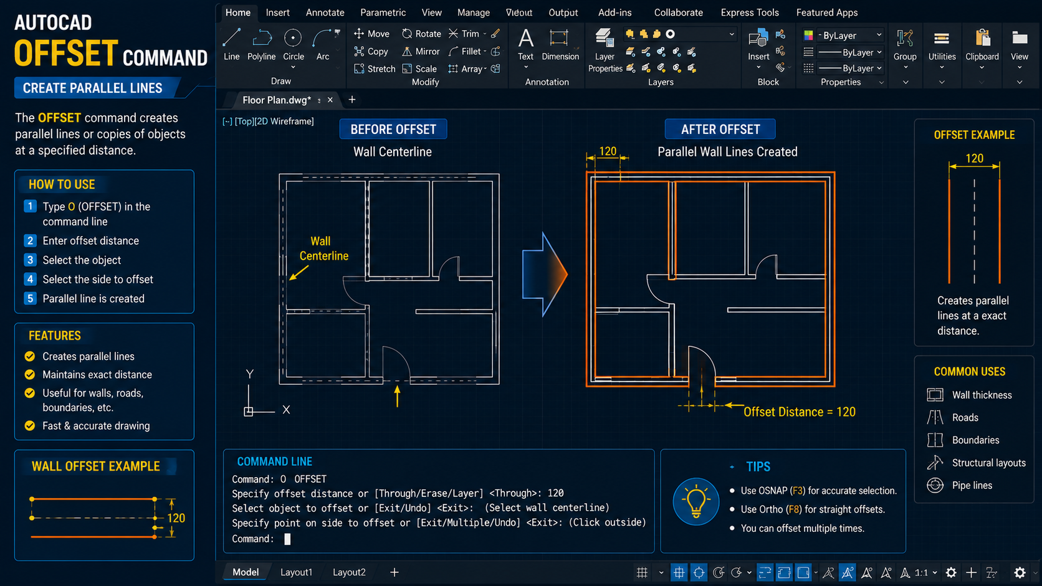Expand the Properties panel arrow

881,82
